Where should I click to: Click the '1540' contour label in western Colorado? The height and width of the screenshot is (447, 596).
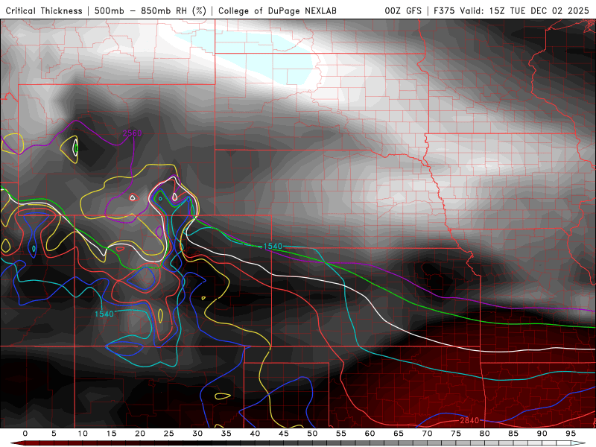pos(104,314)
